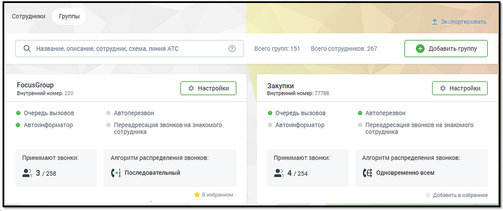This screenshot has width=503, height=211.
Task: Click Закупки Принимают звонки heading
Action: point(302,158)
